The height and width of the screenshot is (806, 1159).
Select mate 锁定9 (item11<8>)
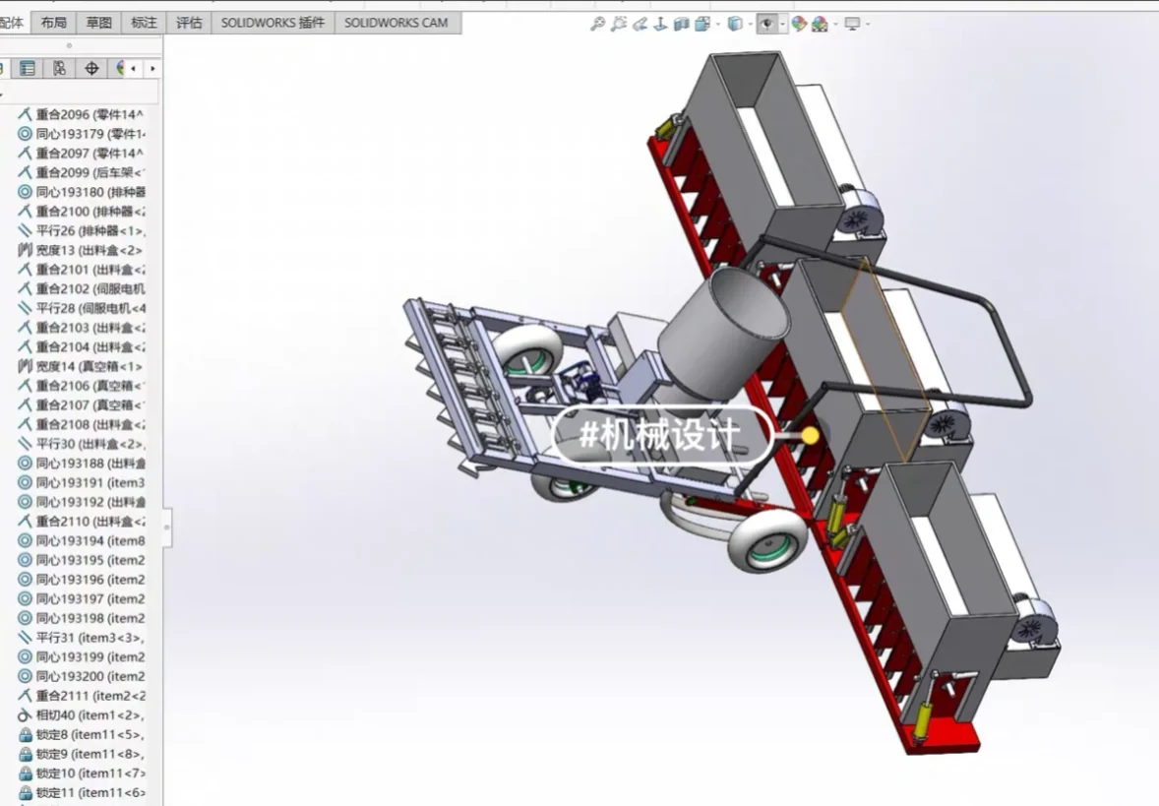(x=80, y=754)
